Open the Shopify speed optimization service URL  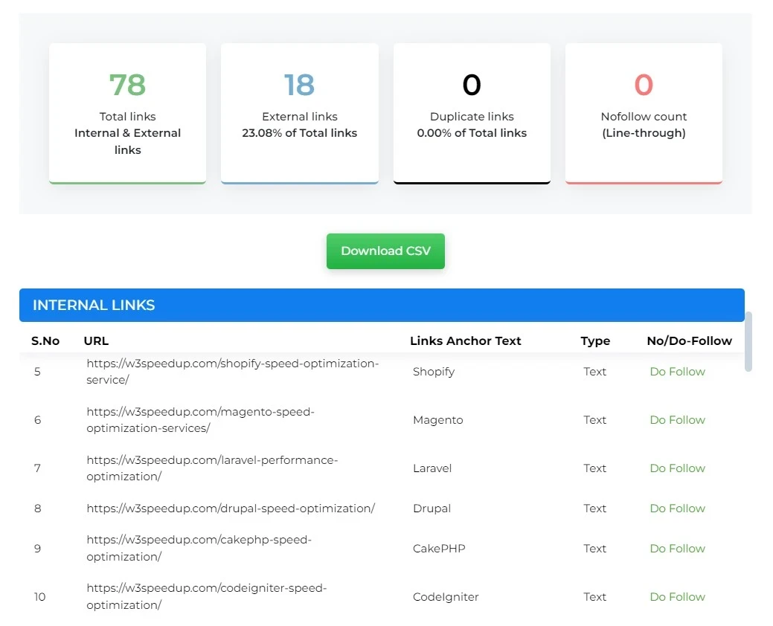point(232,372)
